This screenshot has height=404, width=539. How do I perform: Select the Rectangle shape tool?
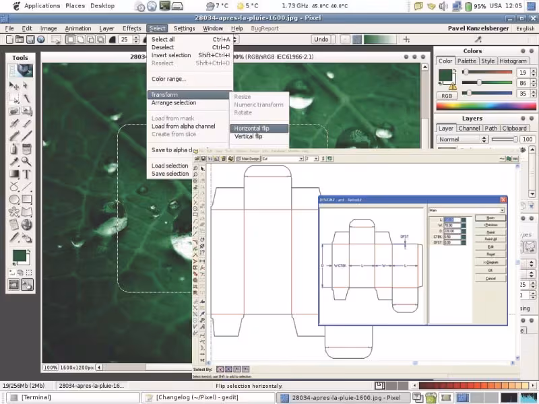[26, 199]
